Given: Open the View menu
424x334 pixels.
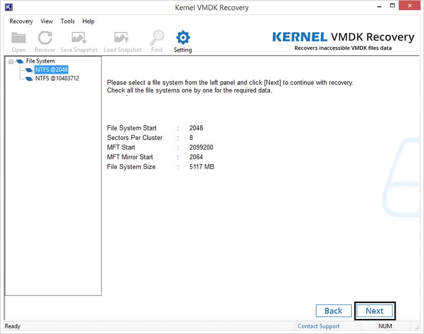Looking at the screenshot, I should click(46, 21).
